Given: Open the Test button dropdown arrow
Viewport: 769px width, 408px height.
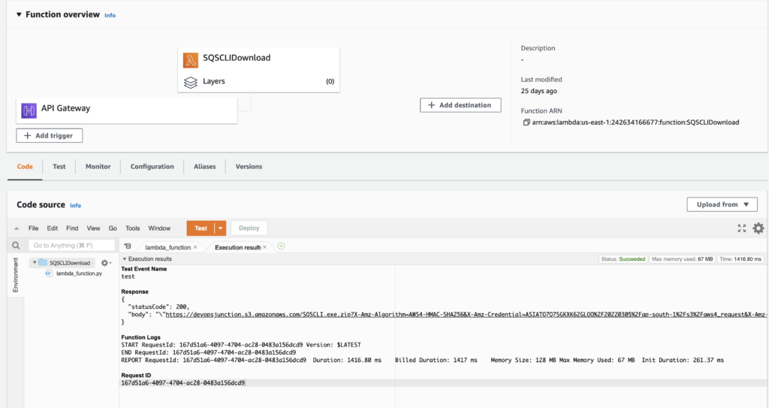Looking at the screenshot, I should pyautogui.click(x=220, y=228).
